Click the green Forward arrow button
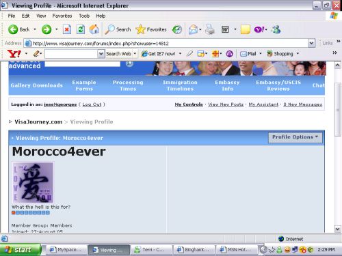This screenshot has height=256, width=342. [x=47, y=29]
